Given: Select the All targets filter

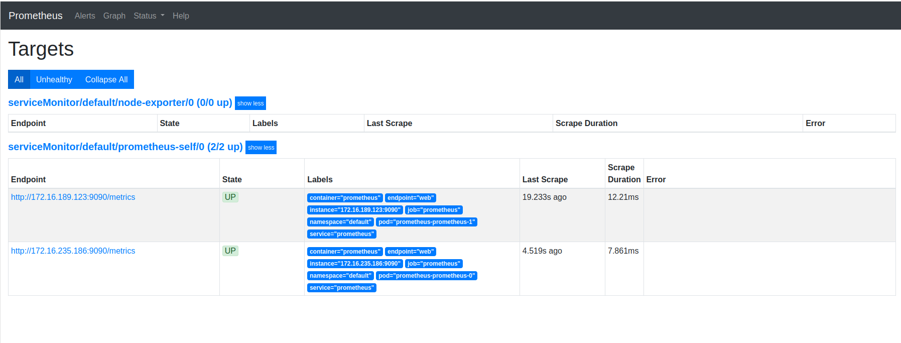Looking at the screenshot, I should (19, 79).
